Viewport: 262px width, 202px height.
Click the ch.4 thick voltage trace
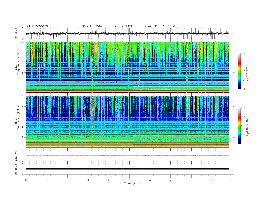coord(128,169)
